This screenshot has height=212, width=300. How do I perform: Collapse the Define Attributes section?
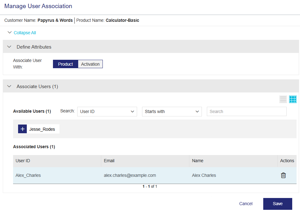[9, 47]
